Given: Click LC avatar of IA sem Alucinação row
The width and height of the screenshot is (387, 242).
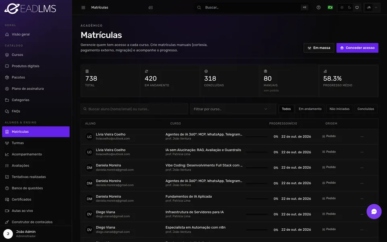Looking at the screenshot, I should click(x=89, y=152).
